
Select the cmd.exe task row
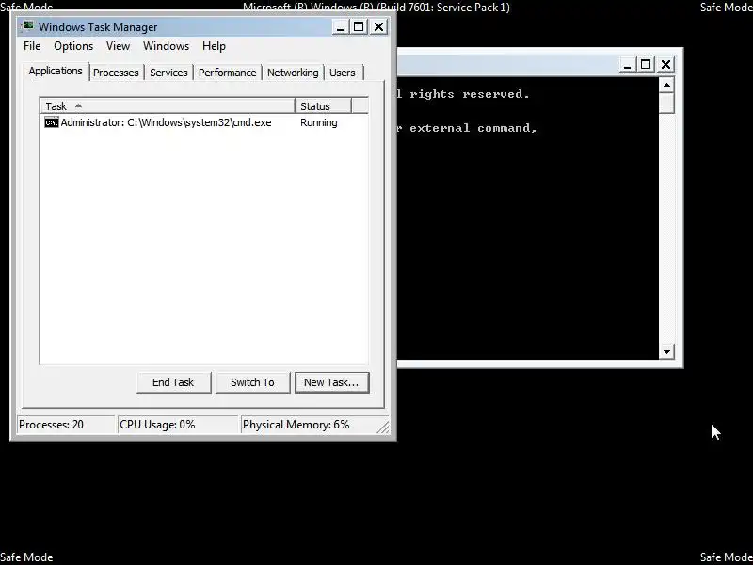[x=204, y=122]
